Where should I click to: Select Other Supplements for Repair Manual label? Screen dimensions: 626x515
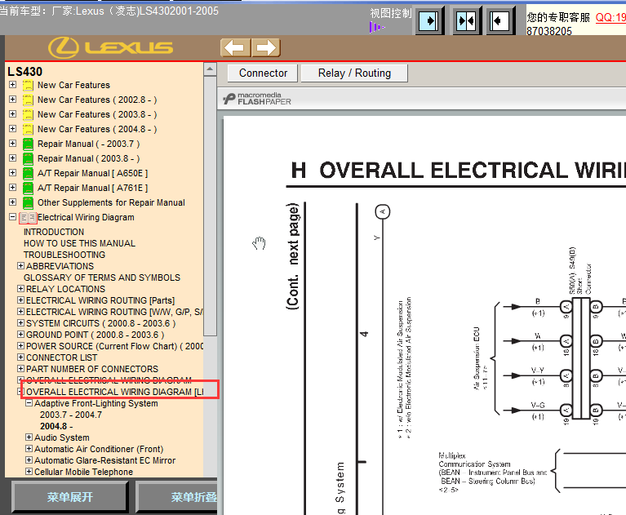pos(111,202)
